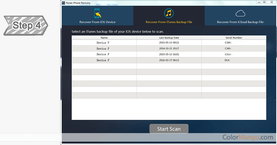Maximize the Renee iPhone Recovery window
277x145 pixels.
(x=264, y=2)
